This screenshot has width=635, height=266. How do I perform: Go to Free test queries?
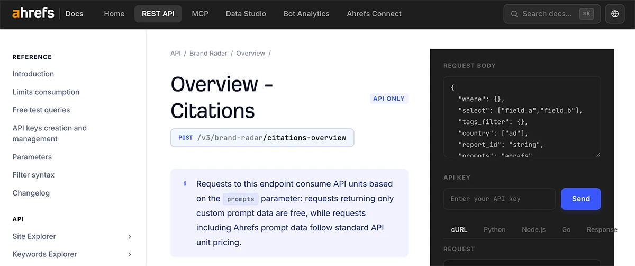(41, 110)
